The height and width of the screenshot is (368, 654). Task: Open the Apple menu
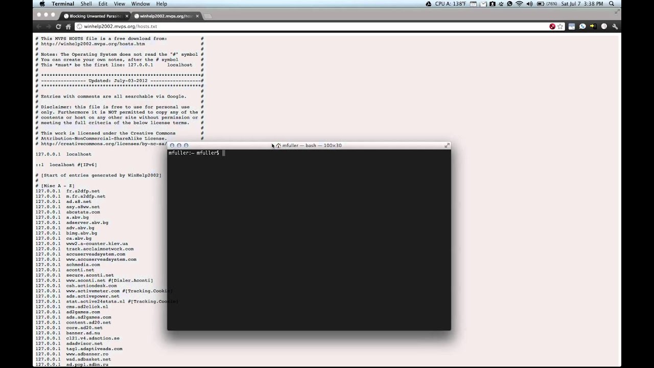click(42, 4)
